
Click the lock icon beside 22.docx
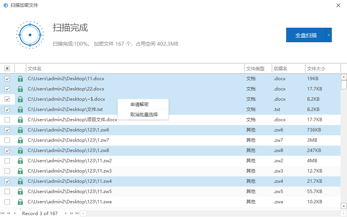20,89
